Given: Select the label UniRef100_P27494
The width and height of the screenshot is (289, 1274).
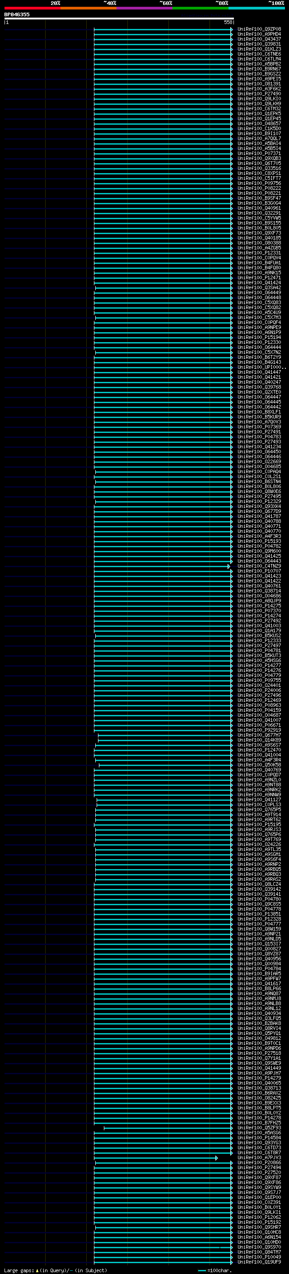Looking at the screenshot, I should [x=259, y=1168].
